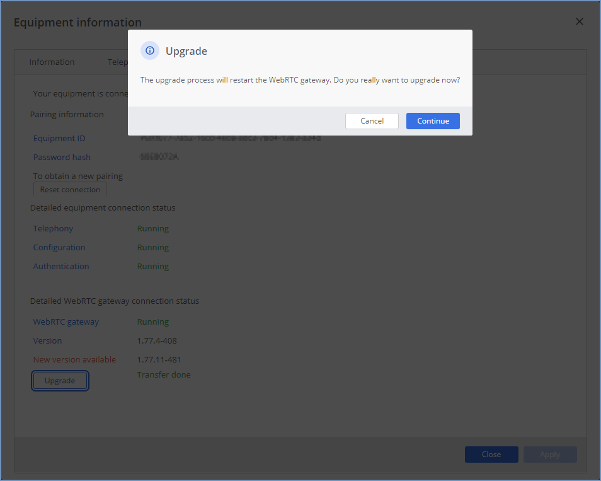Screen dimensions: 601x481
Task: Open the Information tab
Action: pos(52,62)
